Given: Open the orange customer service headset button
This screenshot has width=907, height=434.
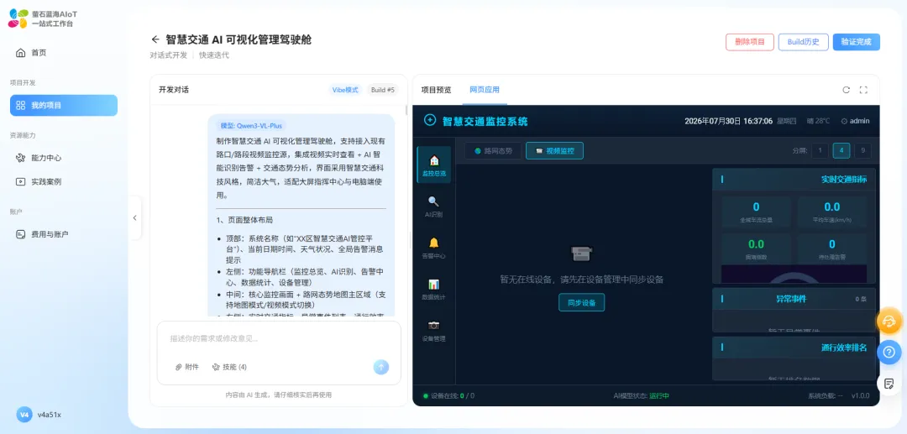Looking at the screenshot, I should tap(889, 322).
